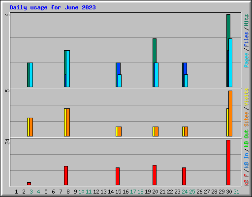Click the day 24 red kB F bar
Screen dimensions: 252x197
(184, 176)
